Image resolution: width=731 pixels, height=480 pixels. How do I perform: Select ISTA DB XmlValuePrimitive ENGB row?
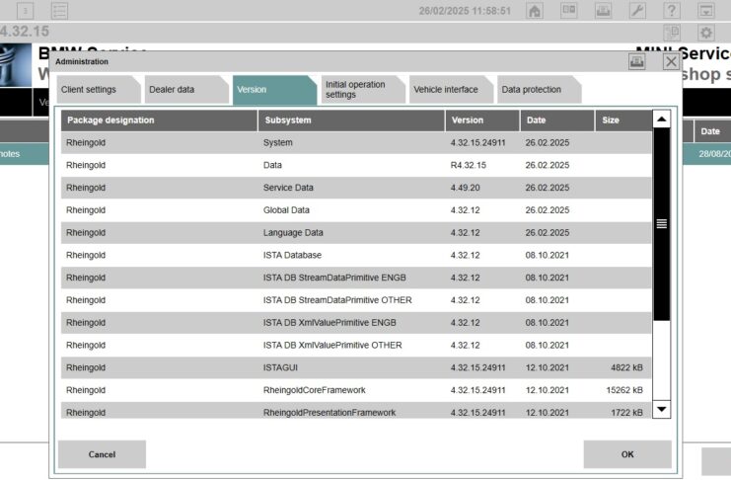[356, 323]
